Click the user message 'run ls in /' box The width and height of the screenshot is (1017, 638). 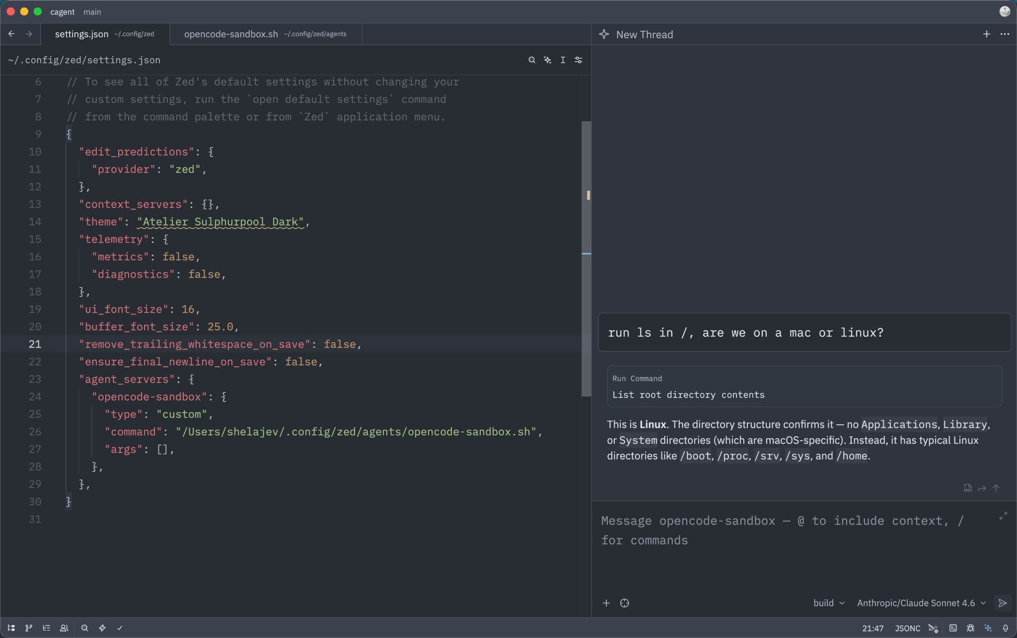pos(804,332)
